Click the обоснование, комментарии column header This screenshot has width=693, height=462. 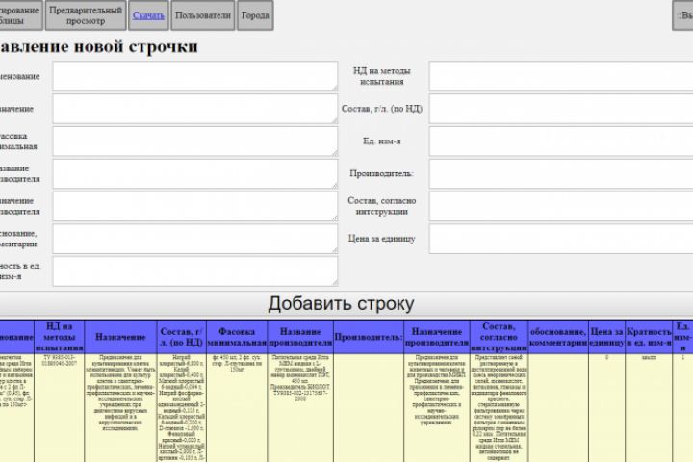coord(558,337)
